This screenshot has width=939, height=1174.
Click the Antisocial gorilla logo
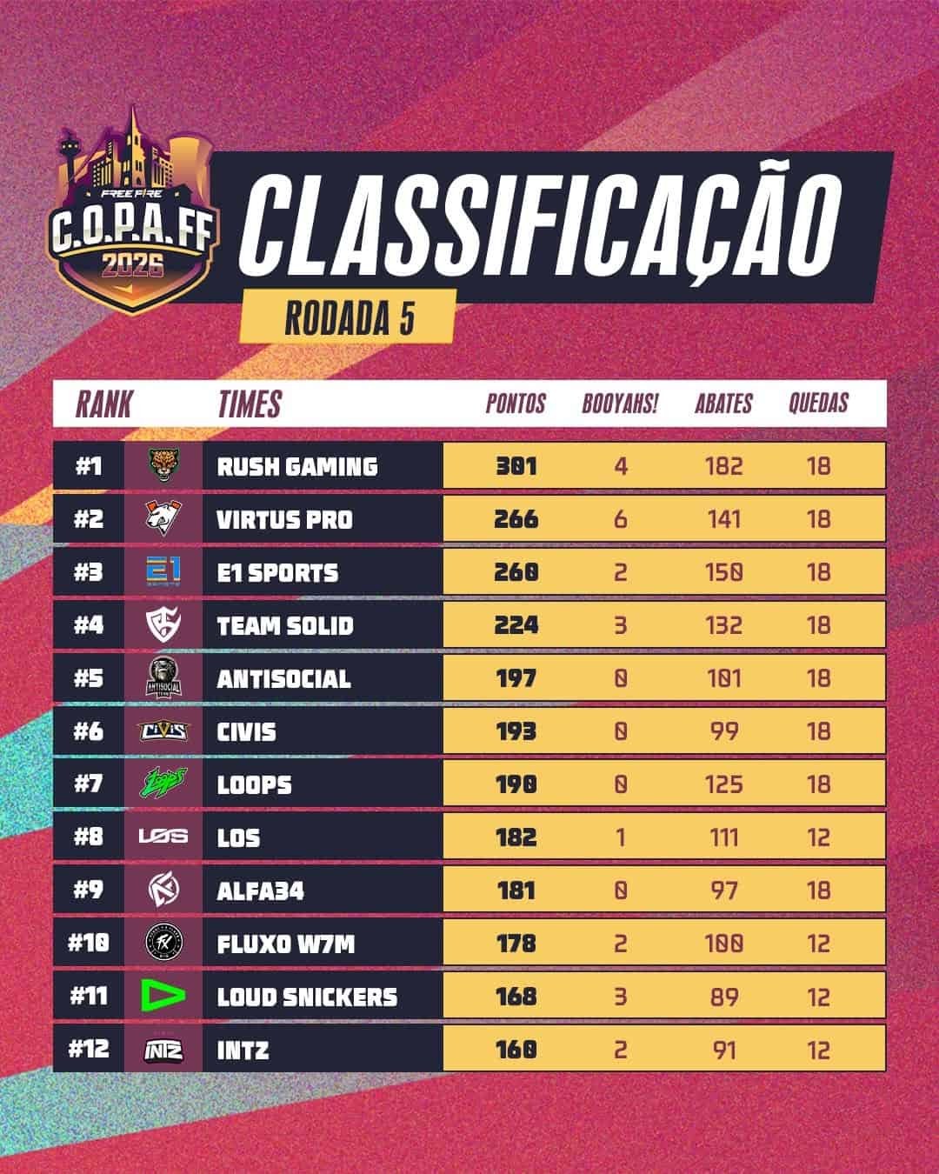pyautogui.click(x=163, y=677)
